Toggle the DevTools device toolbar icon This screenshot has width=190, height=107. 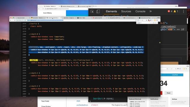(98, 11)
